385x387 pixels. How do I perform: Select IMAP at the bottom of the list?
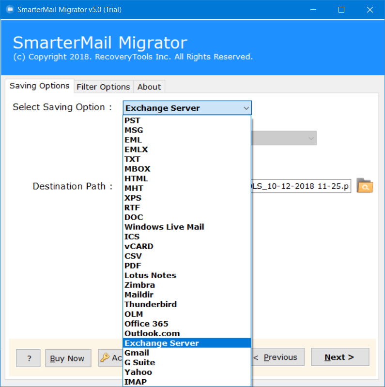(135, 382)
